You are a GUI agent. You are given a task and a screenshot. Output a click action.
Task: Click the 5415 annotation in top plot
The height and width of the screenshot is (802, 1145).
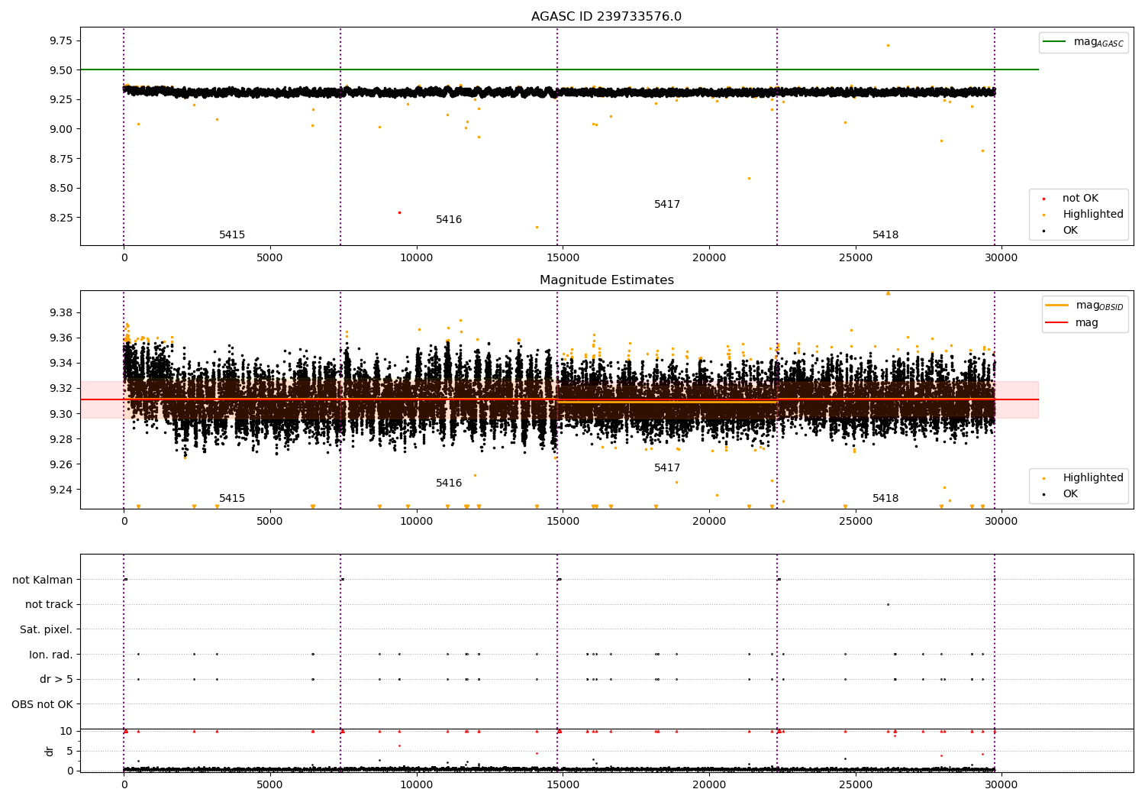(232, 235)
